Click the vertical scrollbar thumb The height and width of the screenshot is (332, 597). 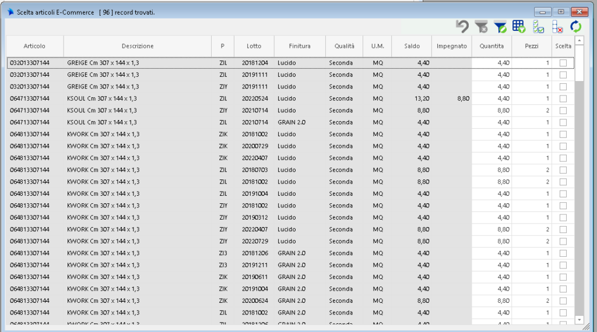click(579, 63)
